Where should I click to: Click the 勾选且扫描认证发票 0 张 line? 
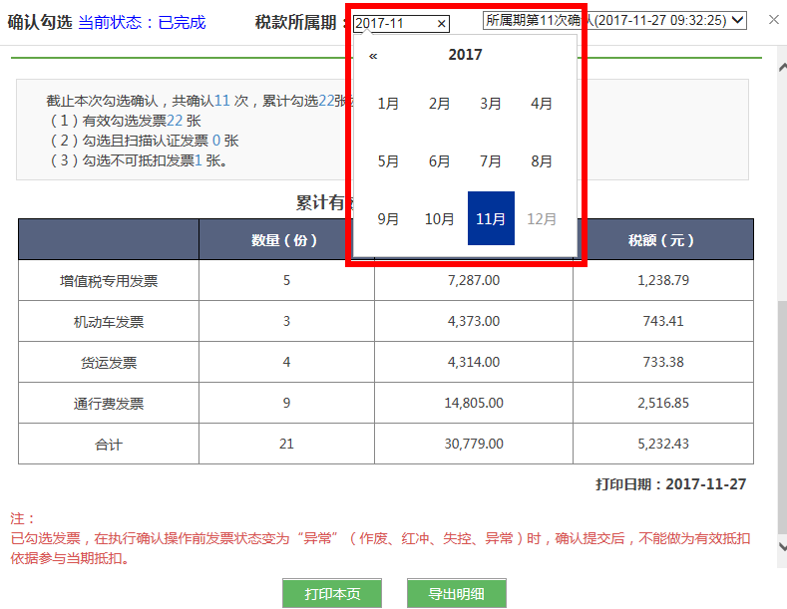pos(144,141)
